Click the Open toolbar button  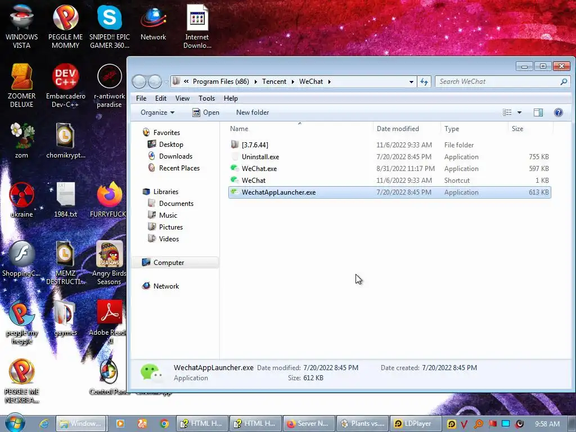(x=206, y=112)
